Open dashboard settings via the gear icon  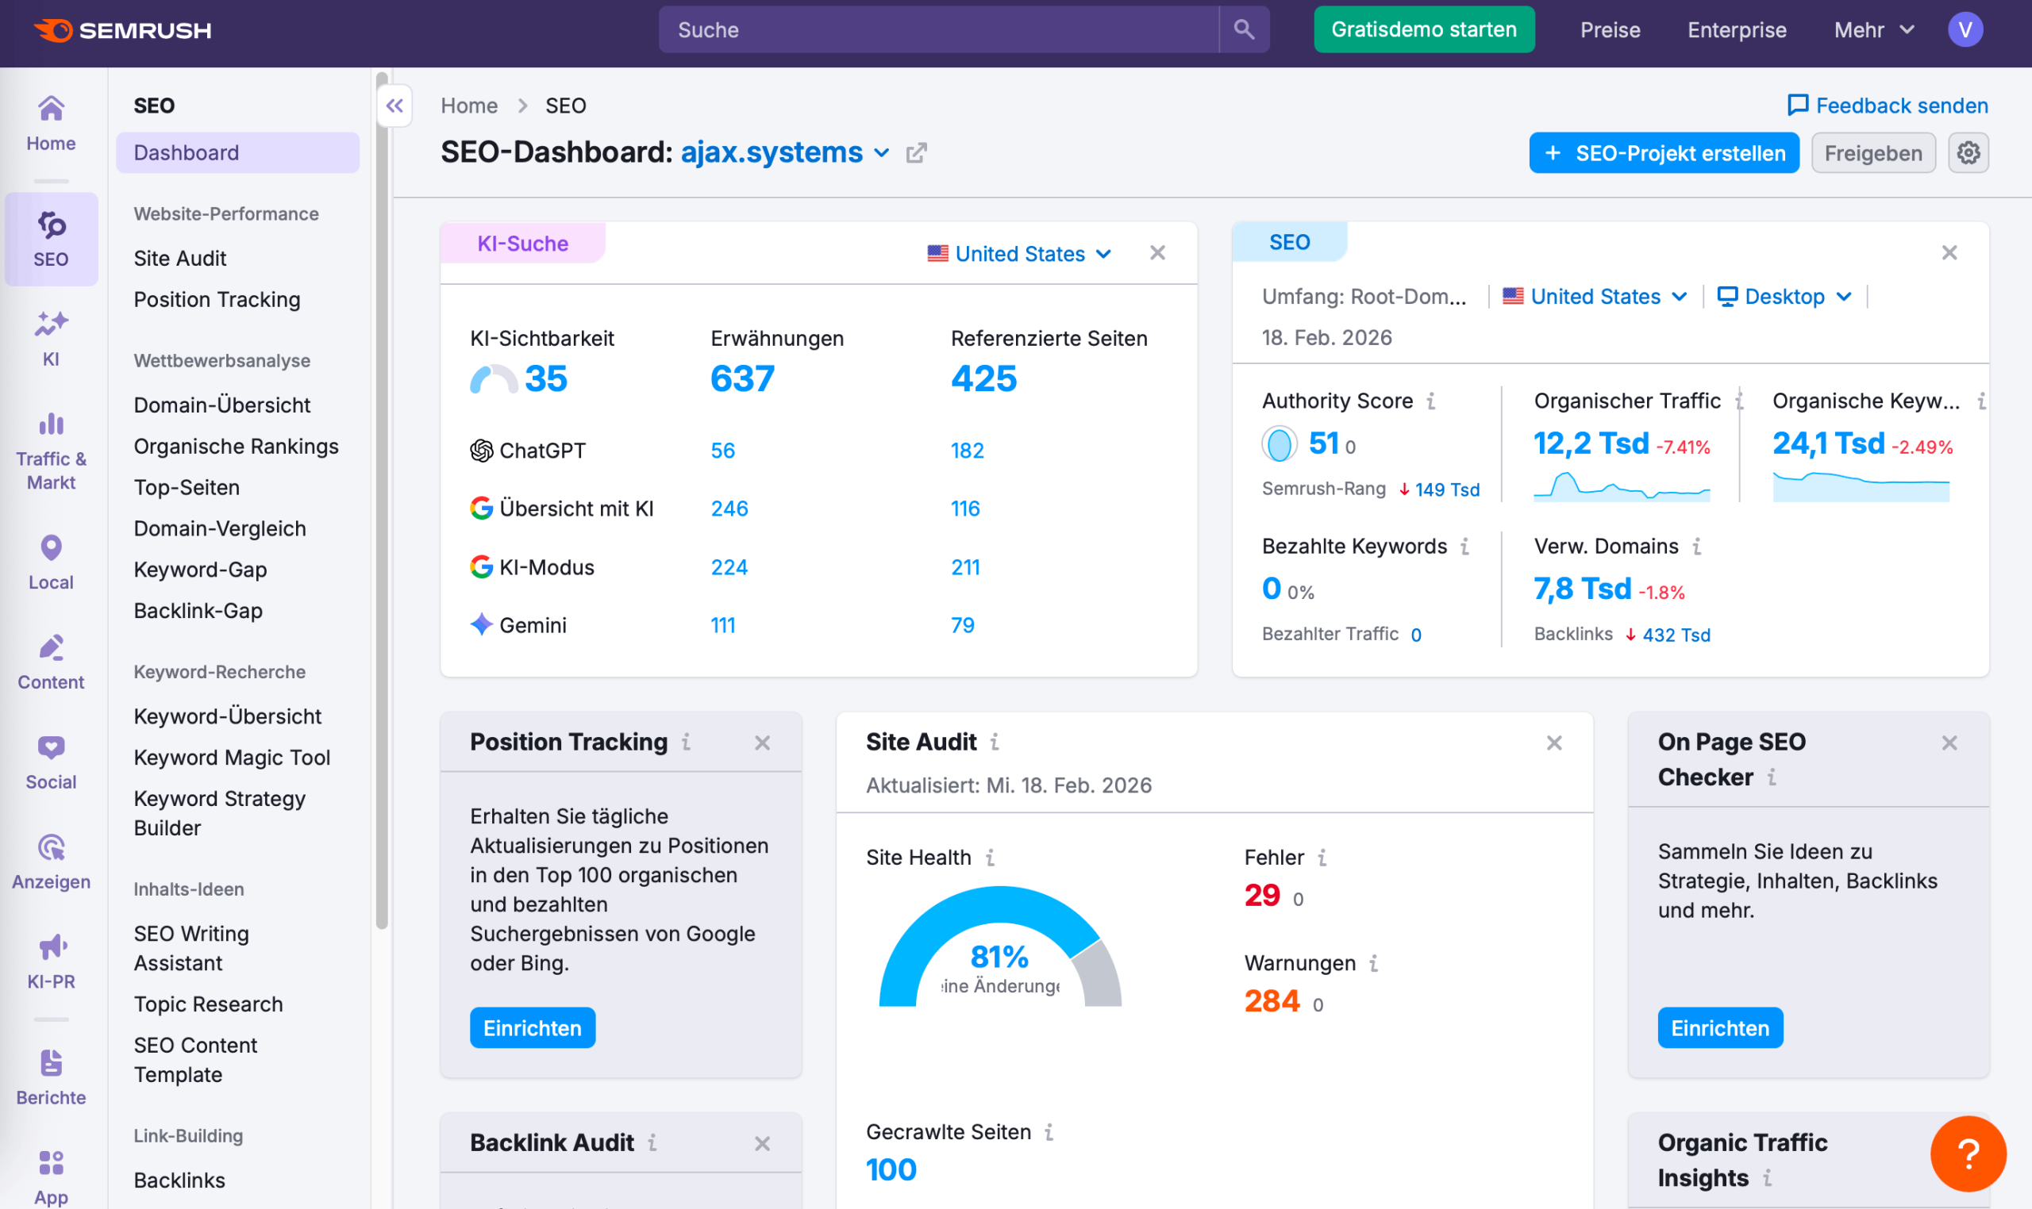coord(1968,152)
